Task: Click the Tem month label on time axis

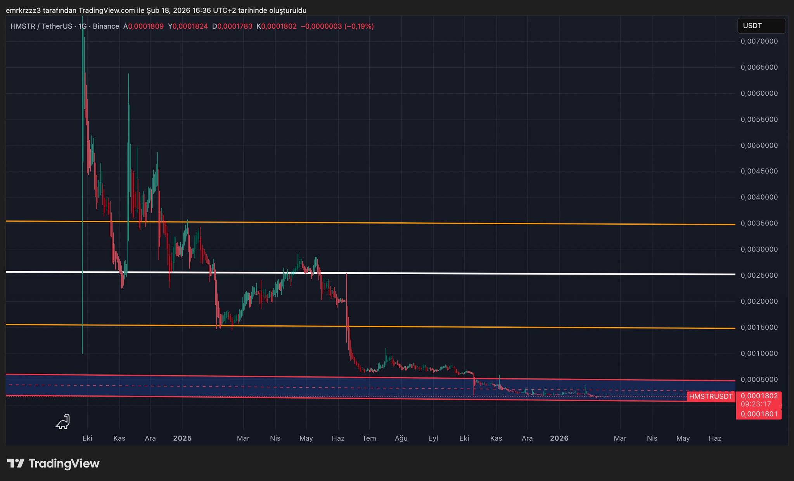Action: tap(369, 438)
